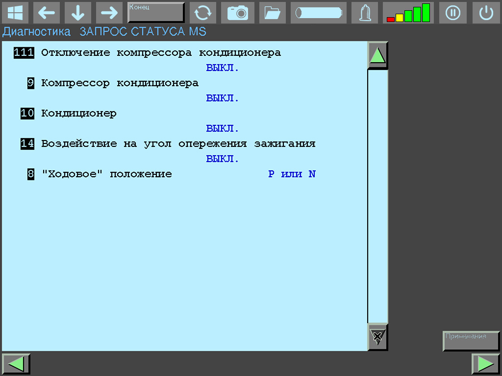
Task: Open the folder icon in the toolbar
Action: tap(272, 13)
